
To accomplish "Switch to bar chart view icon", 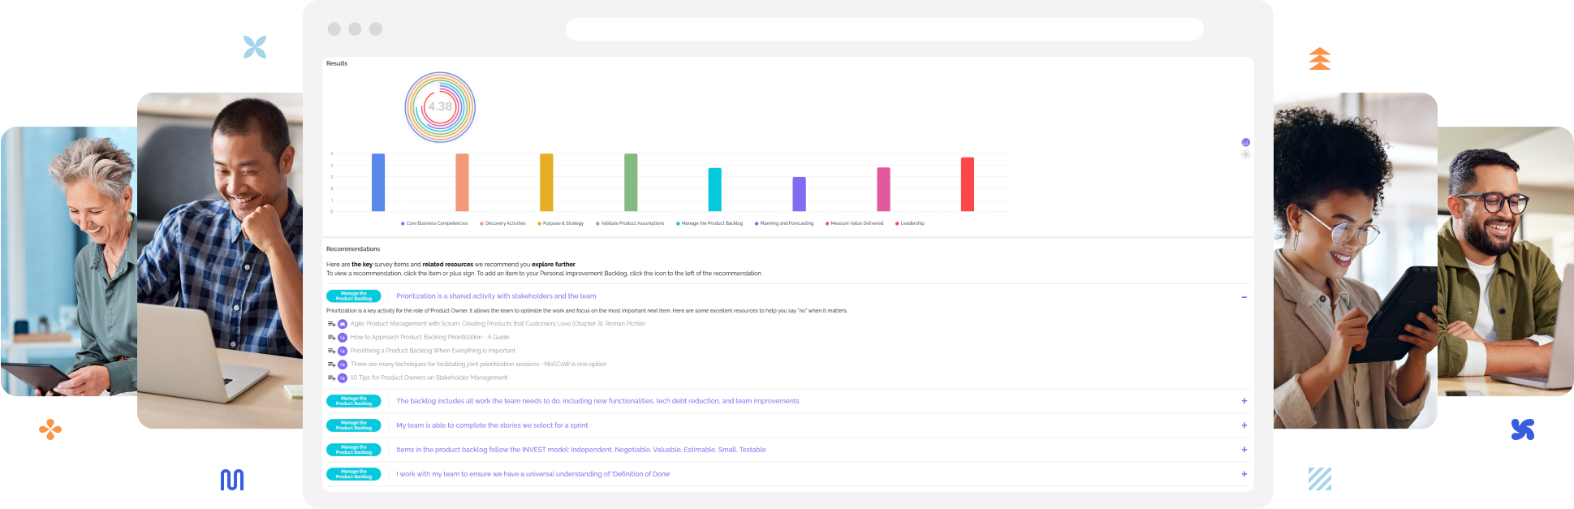I will click(x=1245, y=143).
